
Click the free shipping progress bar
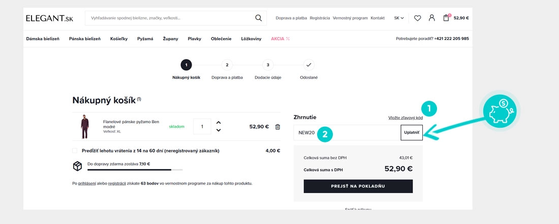135,170
